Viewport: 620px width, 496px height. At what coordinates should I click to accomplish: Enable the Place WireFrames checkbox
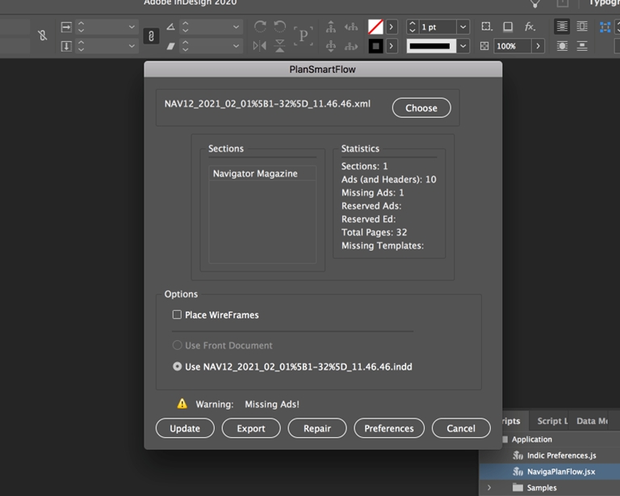[177, 315]
